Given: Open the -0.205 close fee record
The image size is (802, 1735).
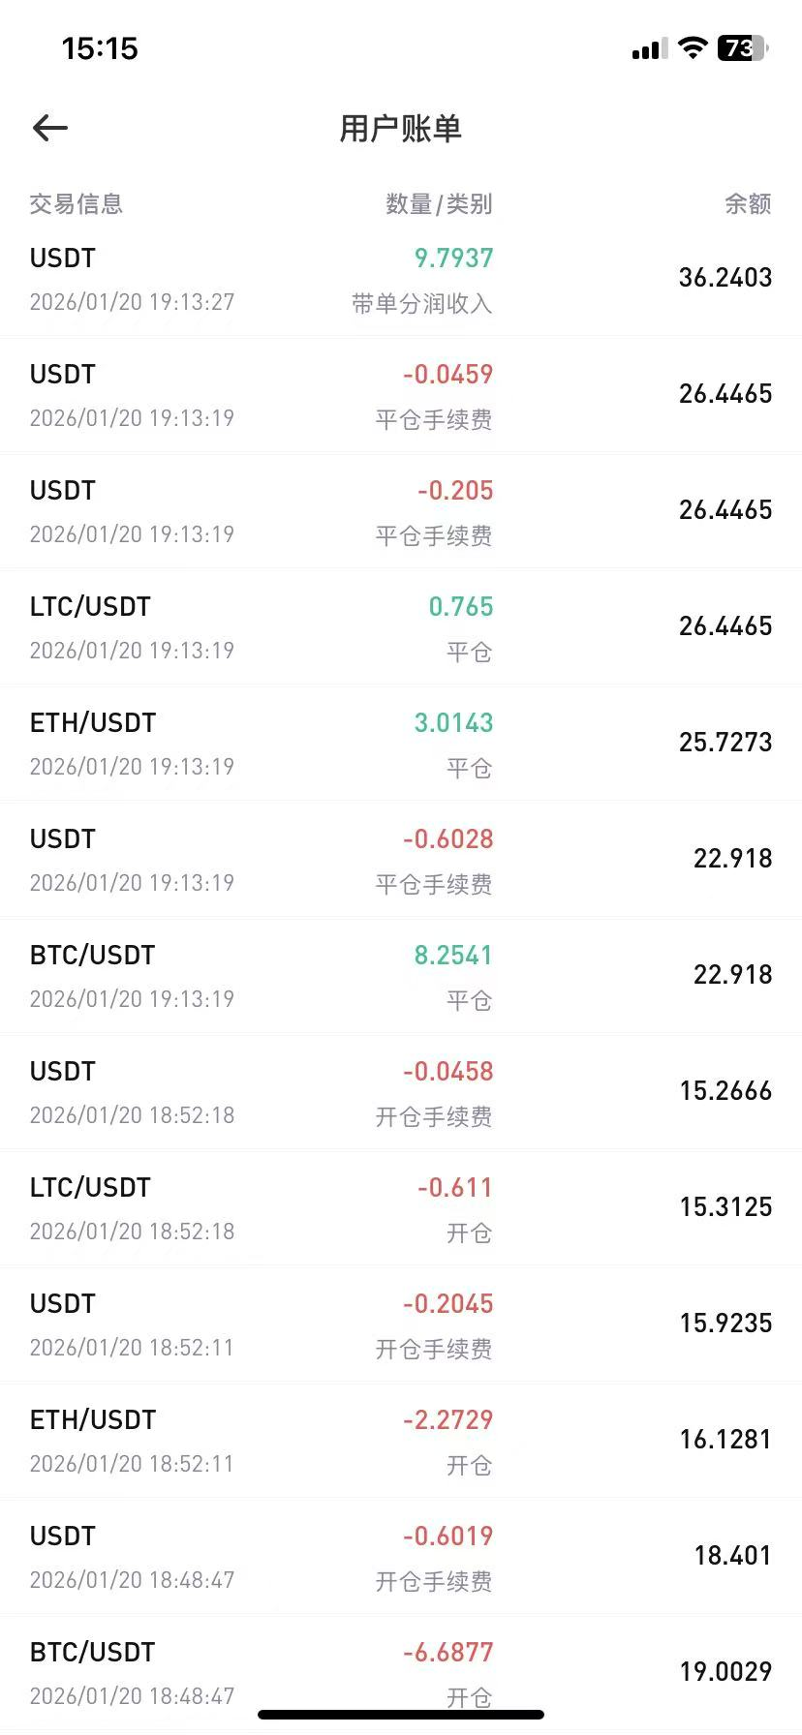Looking at the screenshot, I should coord(401,511).
